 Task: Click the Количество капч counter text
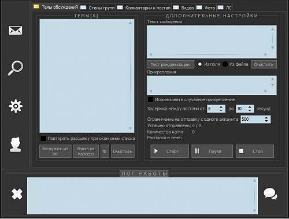[x=171, y=132]
